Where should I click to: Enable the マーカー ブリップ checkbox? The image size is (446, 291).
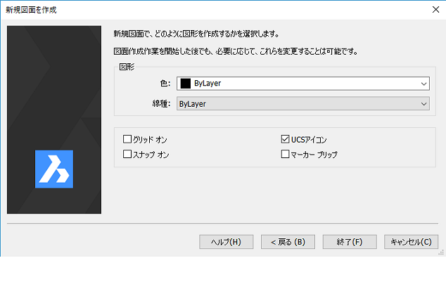(285, 155)
